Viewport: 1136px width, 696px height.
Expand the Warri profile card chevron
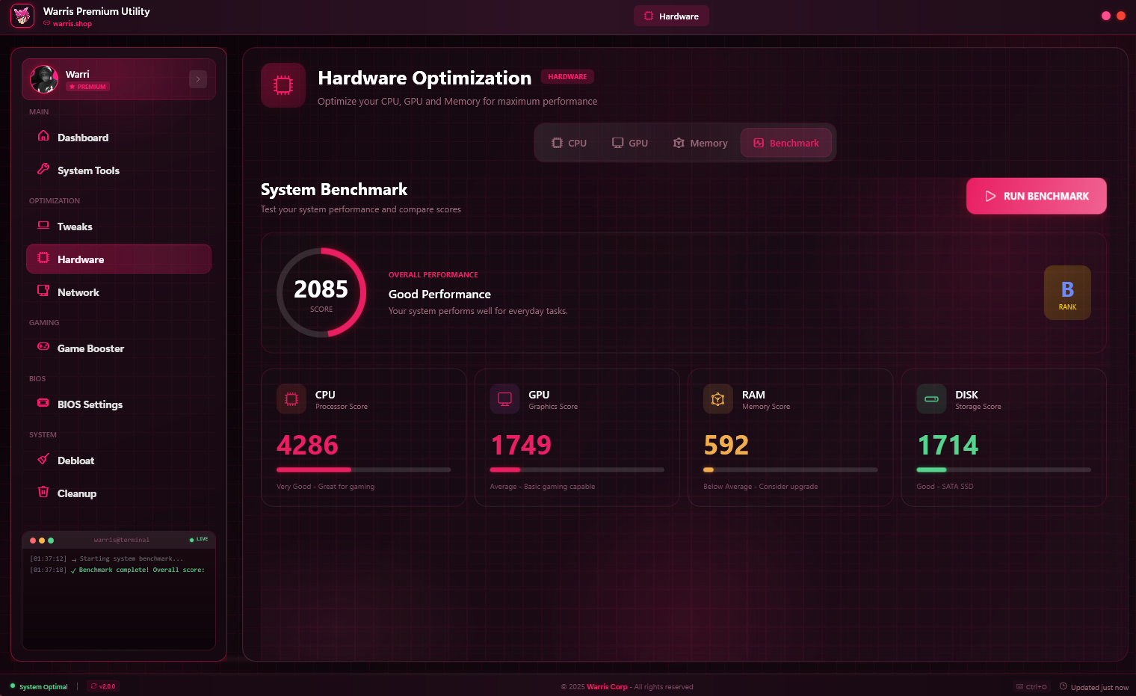click(x=197, y=78)
